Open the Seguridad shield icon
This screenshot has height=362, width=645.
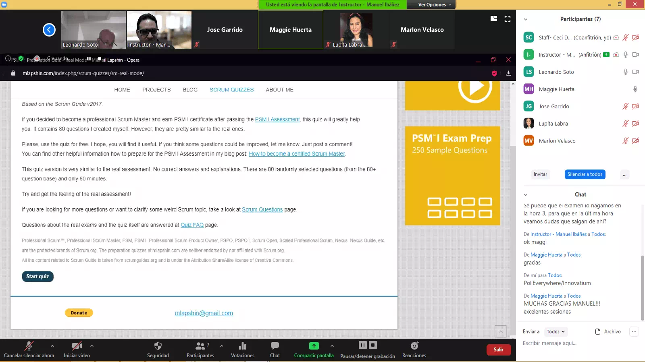pos(158,346)
